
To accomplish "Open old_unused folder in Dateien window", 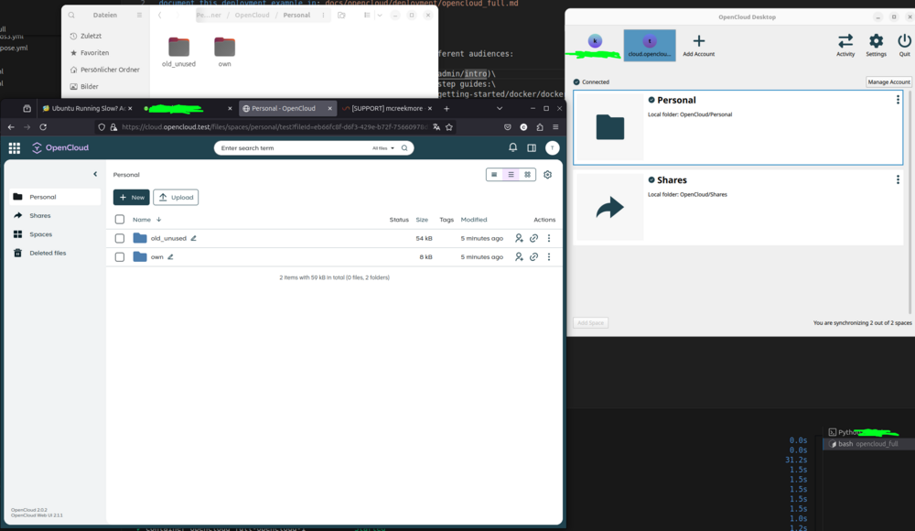I will [x=178, y=52].
